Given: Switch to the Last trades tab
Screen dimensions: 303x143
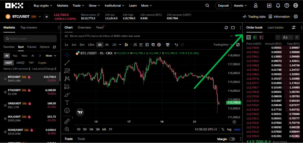Looking at the screenshot, I should pos(275,27).
